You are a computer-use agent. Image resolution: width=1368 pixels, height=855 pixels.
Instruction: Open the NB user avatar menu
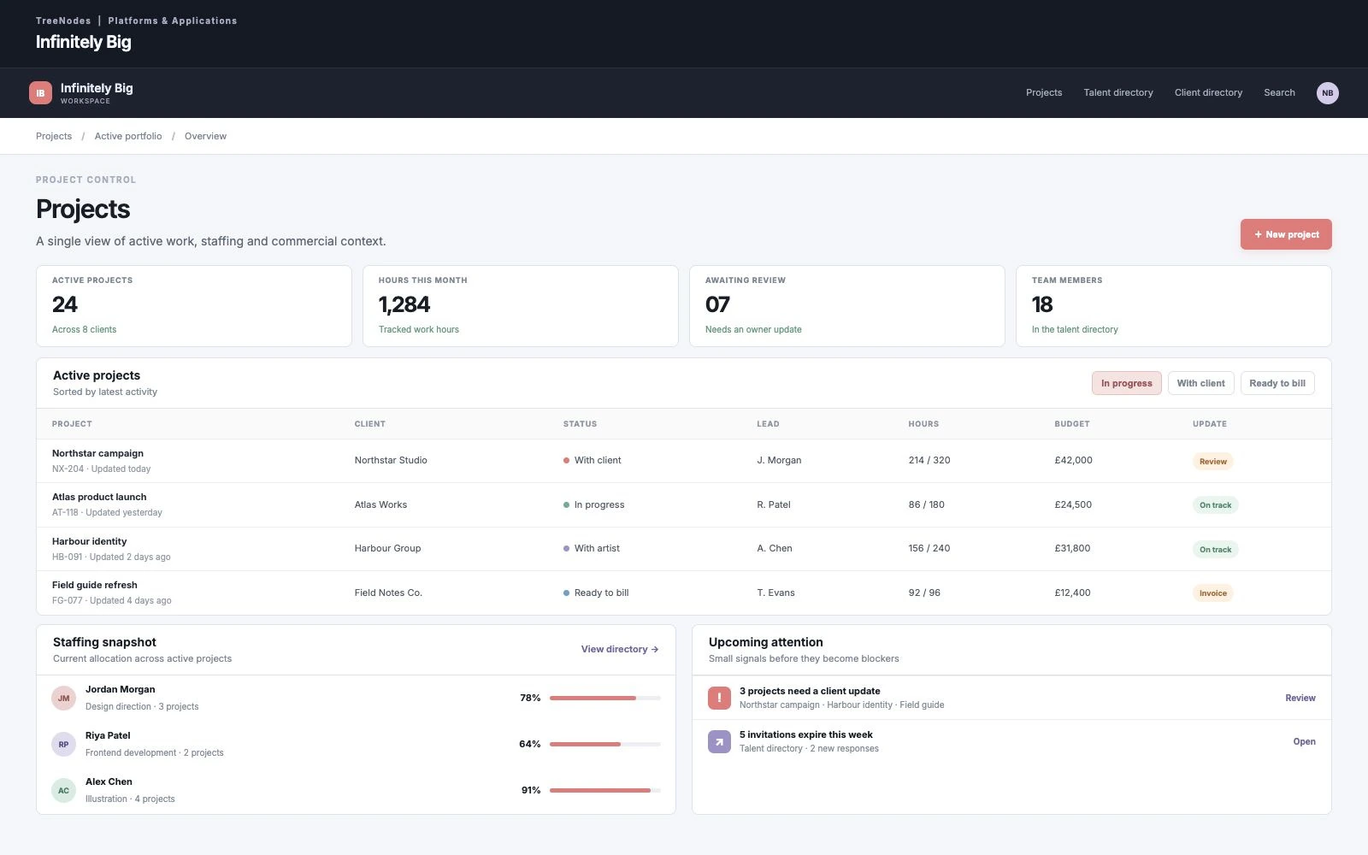[x=1327, y=93]
